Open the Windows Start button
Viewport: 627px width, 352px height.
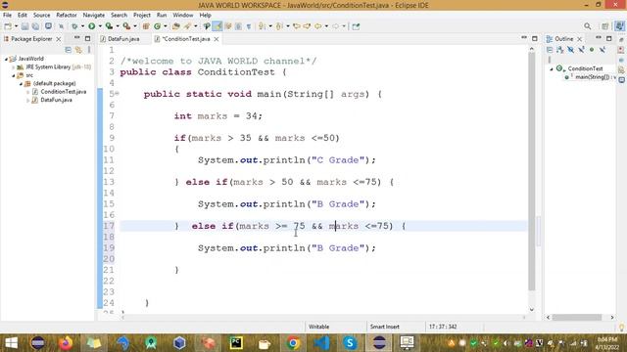11,343
